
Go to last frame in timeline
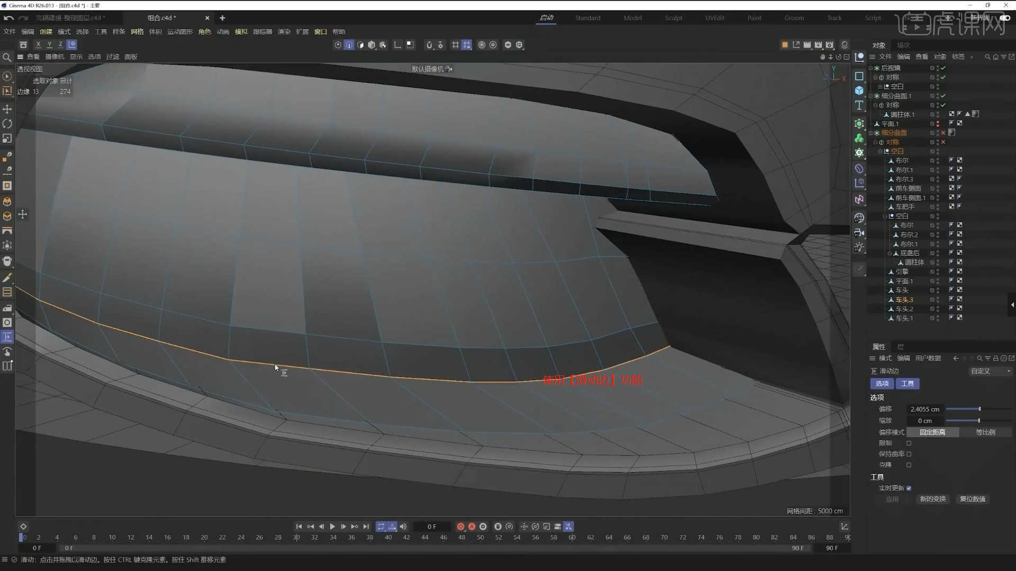[x=366, y=527]
